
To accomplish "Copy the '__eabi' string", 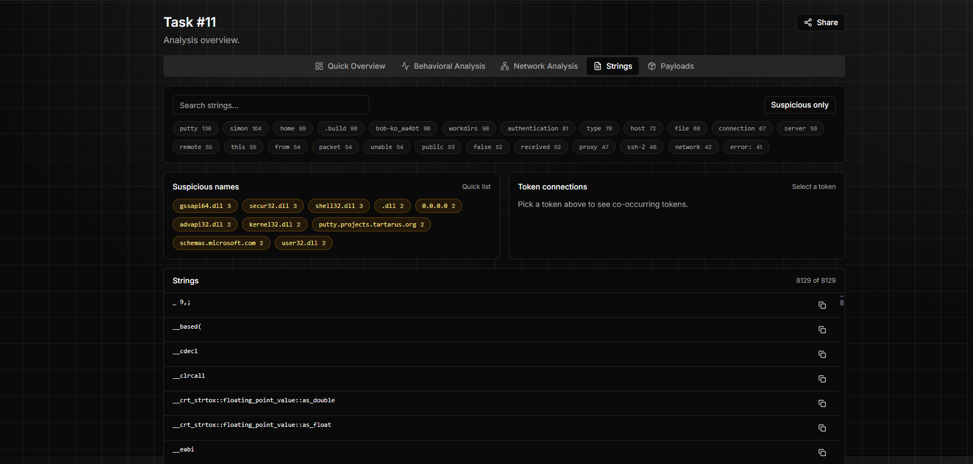I will point(822,453).
